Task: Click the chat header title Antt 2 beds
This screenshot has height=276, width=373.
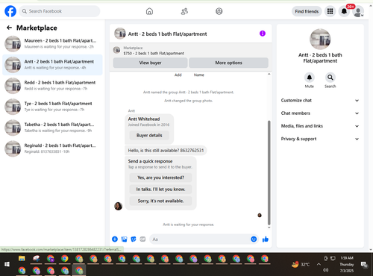Action: point(167,34)
